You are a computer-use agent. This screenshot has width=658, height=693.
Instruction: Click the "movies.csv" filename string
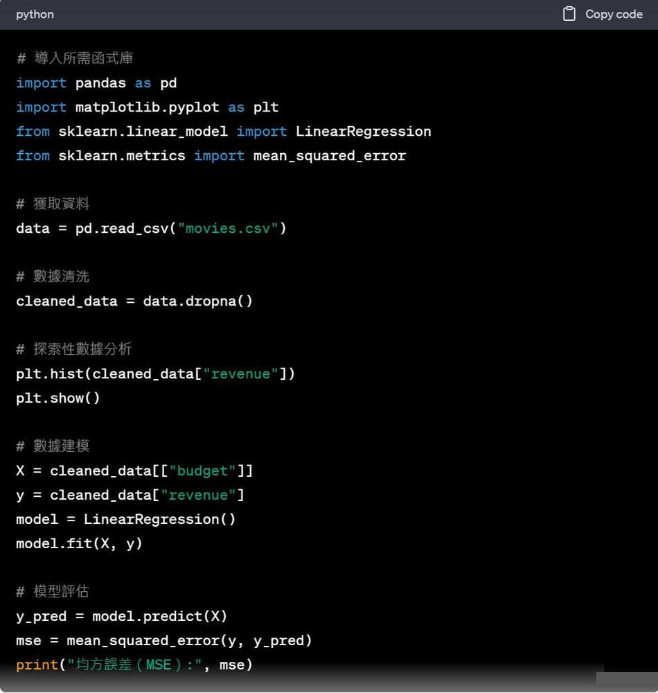pyautogui.click(x=228, y=228)
